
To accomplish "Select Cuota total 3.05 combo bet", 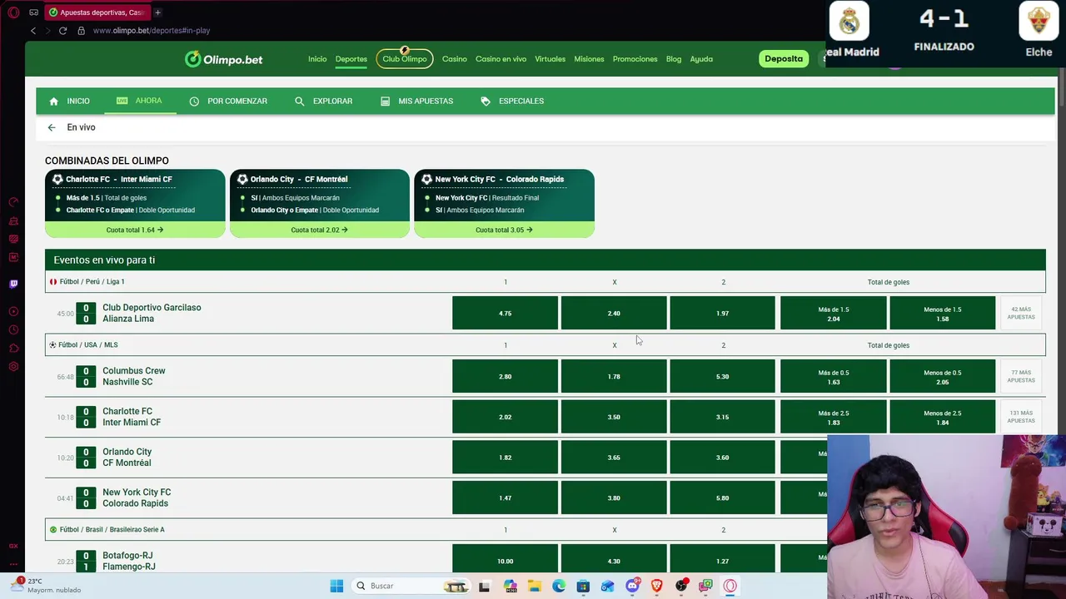I will coord(504,230).
